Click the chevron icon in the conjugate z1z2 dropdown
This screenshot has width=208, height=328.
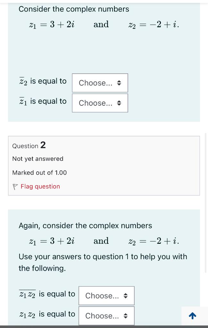tap(125, 295)
